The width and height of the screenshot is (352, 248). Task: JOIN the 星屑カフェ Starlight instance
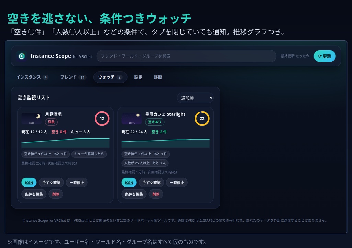[129, 183]
